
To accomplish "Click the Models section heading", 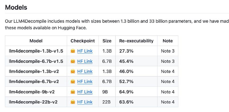I will pos(16,7).
